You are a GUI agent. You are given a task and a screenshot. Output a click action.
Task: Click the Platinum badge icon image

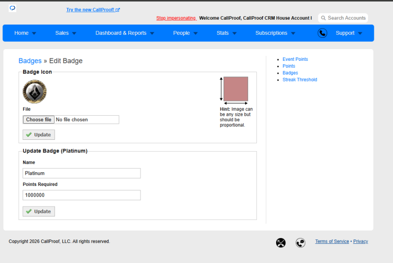click(x=34, y=92)
